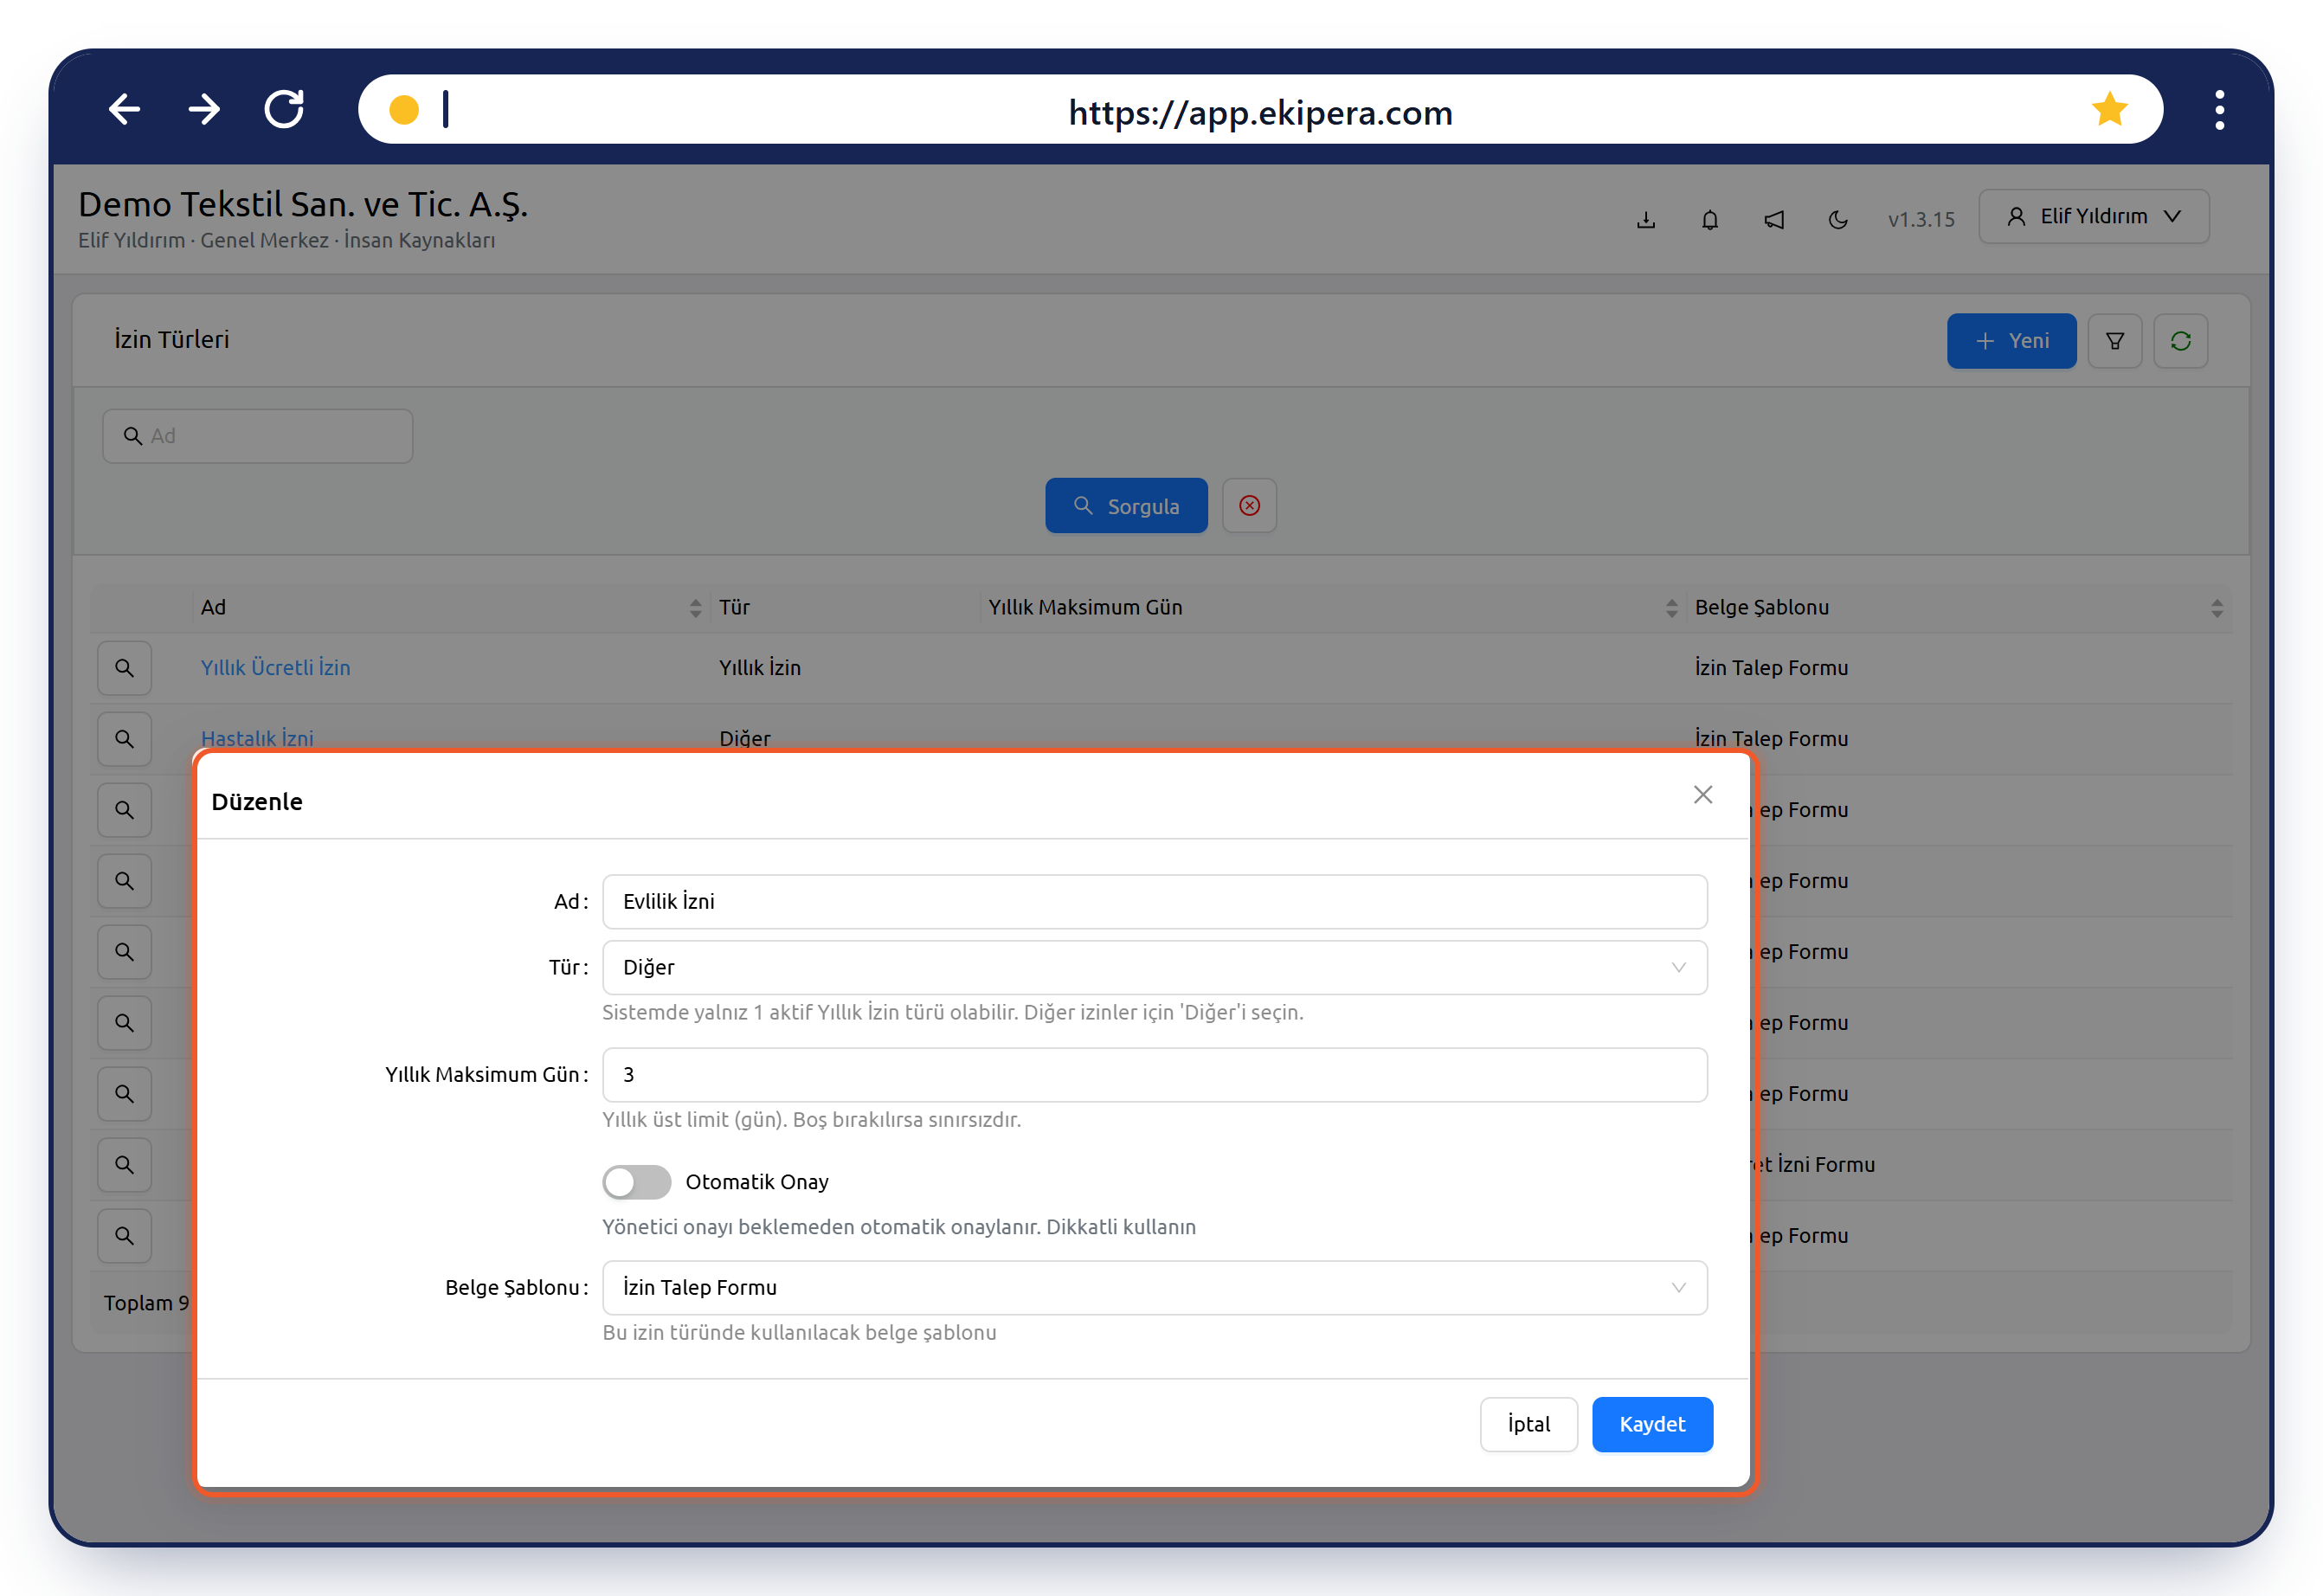Bookmark the page with the star icon
The image size is (2323, 1596).
click(2109, 109)
